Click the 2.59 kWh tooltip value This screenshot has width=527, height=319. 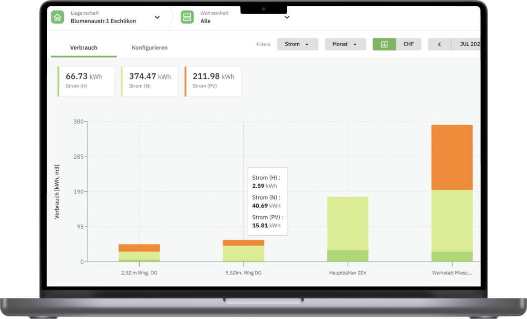(265, 186)
